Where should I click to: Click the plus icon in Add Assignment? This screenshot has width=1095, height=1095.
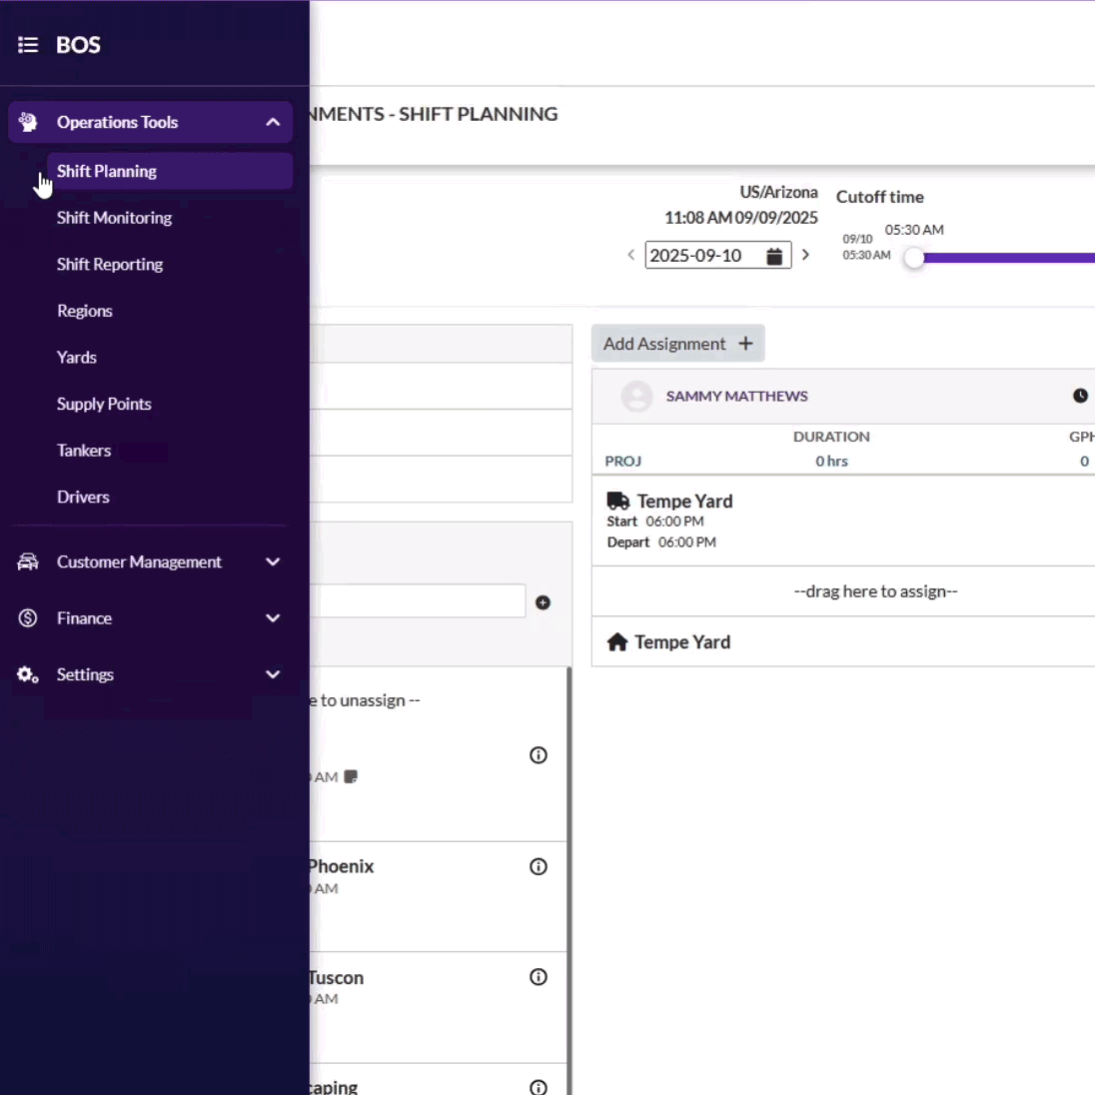click(x=746, y=344)
